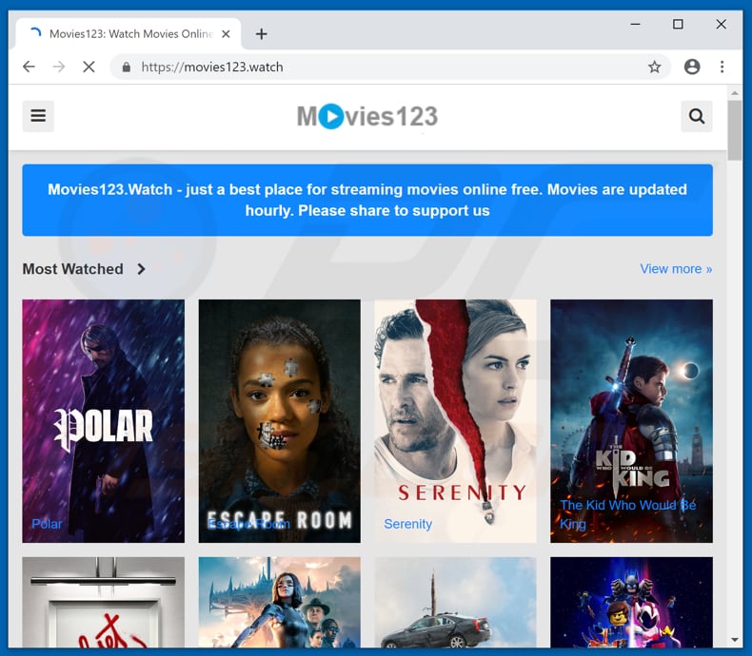Image resolution: width=752 pixels, height=656 pixels.
Task: Stop loading the page with X button
Action: [89, 67]
